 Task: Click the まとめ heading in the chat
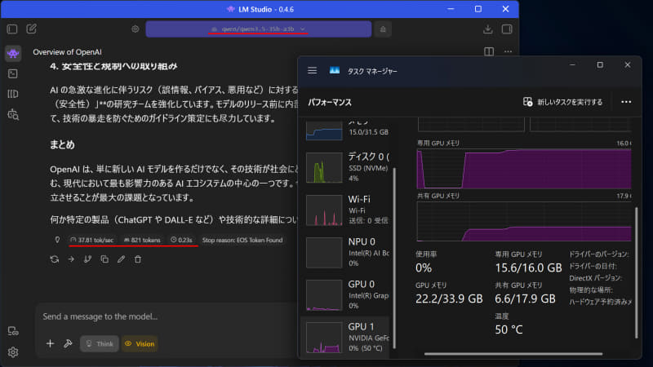click(62, 145)
